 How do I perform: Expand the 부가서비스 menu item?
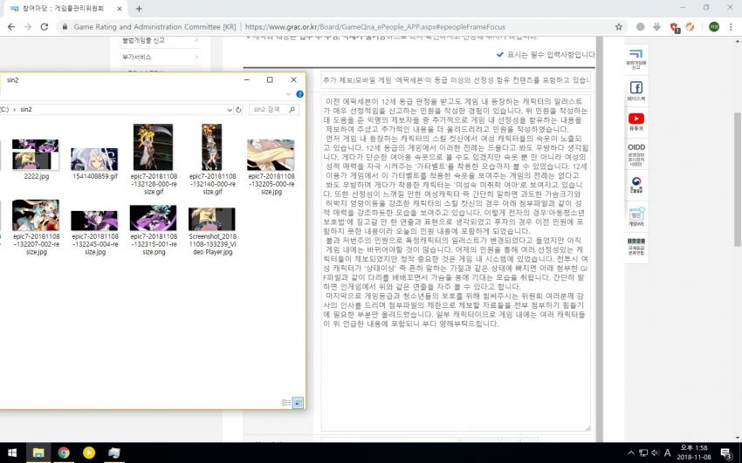159,57
